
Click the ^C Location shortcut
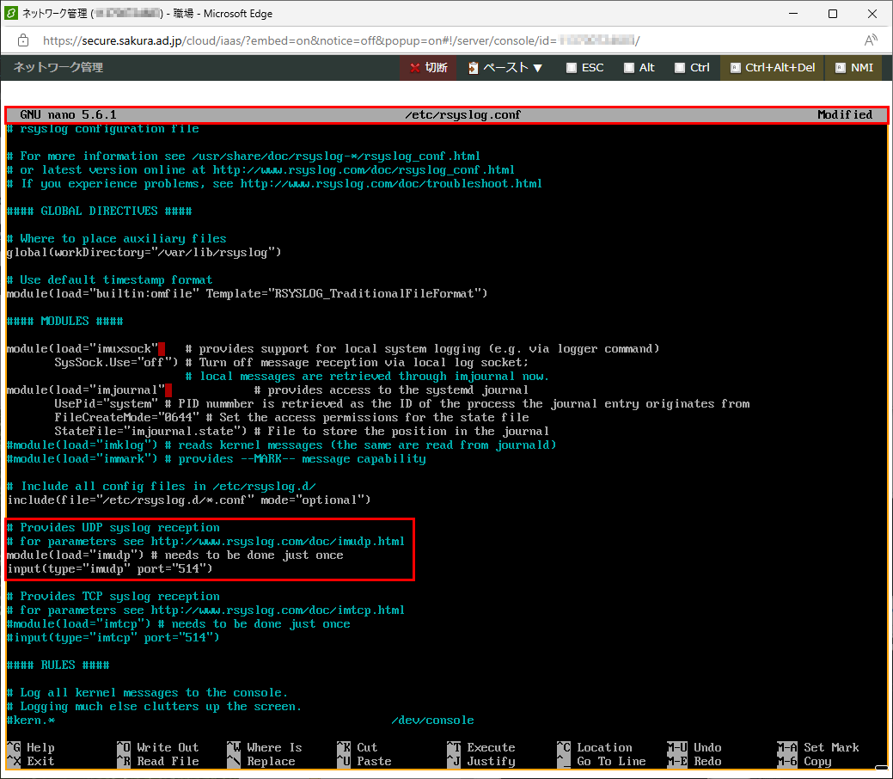point(594,748)
